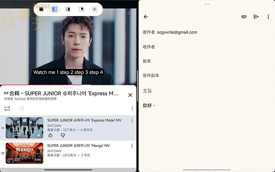275x172 pixels.
Task: Dislike the 'Express Mode' MV video
Action: click(63, 135)
